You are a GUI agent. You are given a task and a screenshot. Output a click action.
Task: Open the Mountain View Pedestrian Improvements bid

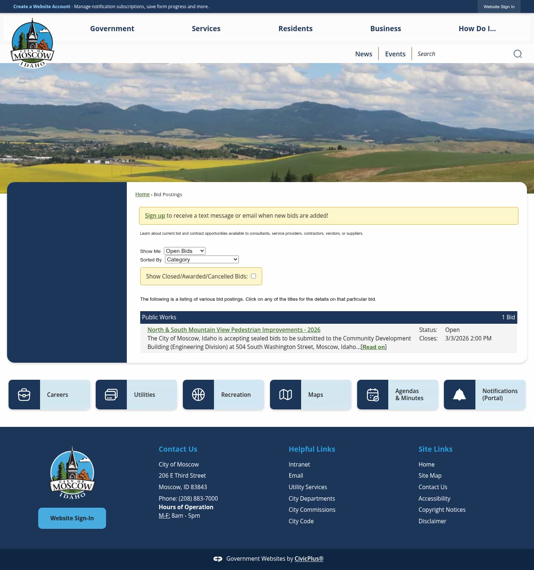pyautogui.click(x=234, y=330)
